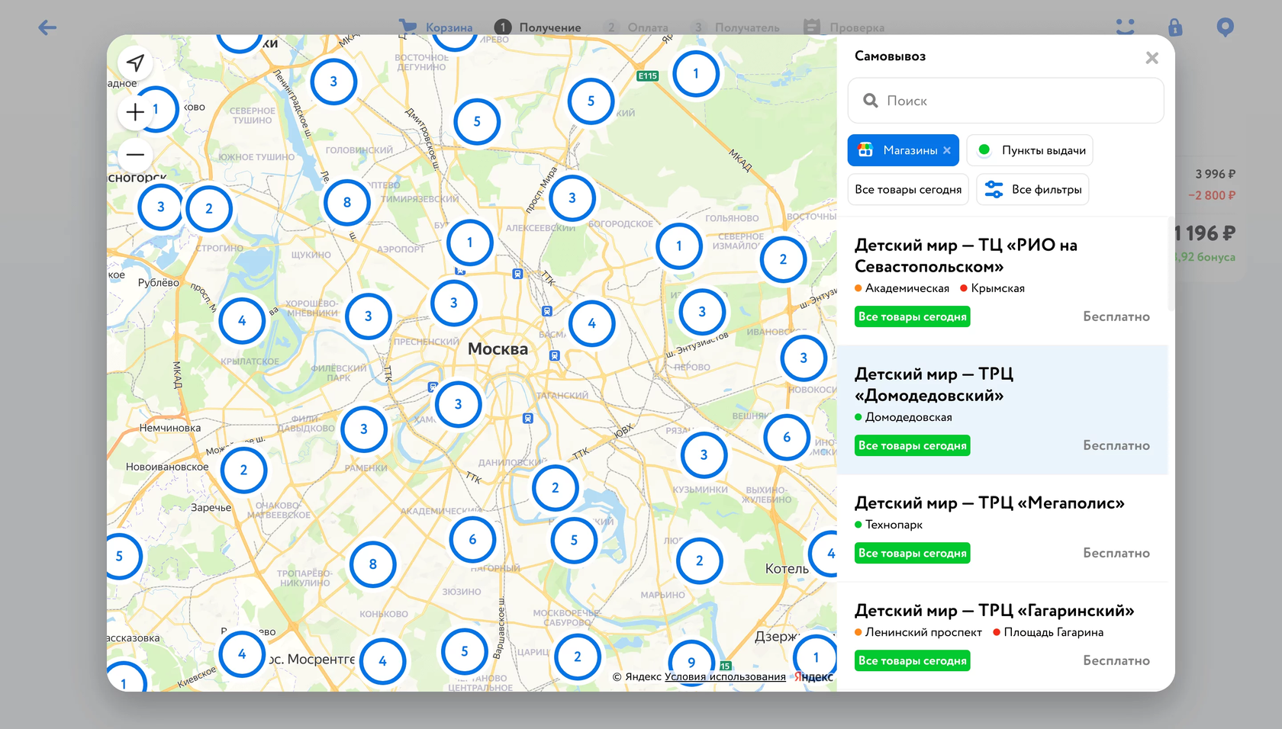Open cluster 3 near Алексеевский
Viewport: 1282px width, 729px height.
click(x=572, y=198)
